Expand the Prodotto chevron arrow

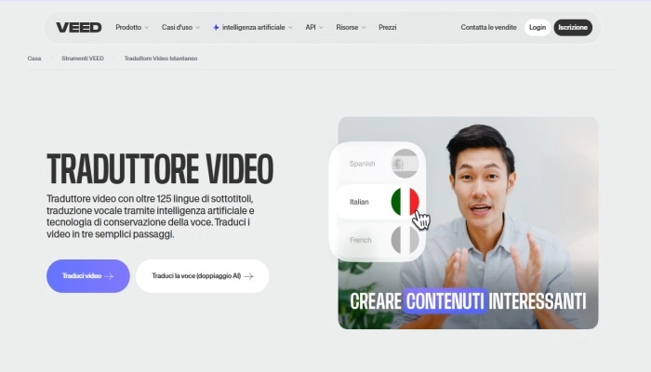pyautogui.click(x=146, y=28)
